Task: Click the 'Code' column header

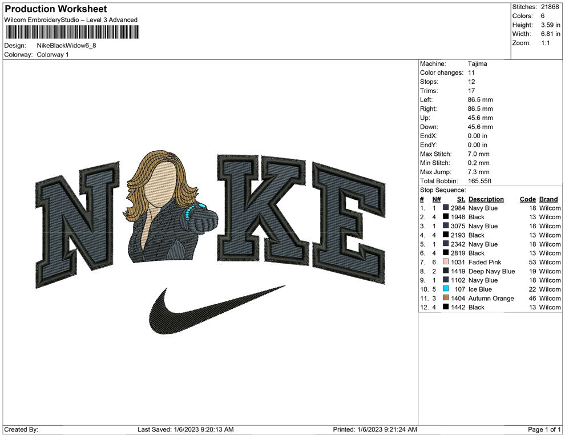Action: tap(528, 199)
